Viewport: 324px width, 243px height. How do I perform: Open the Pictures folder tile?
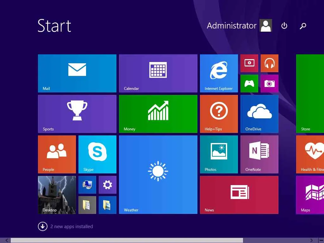[x=108, y=205]
